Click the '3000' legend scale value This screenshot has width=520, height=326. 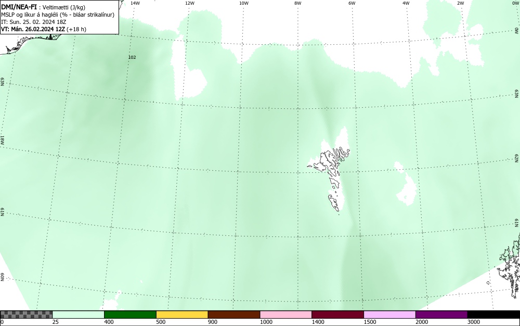[474, 322]
